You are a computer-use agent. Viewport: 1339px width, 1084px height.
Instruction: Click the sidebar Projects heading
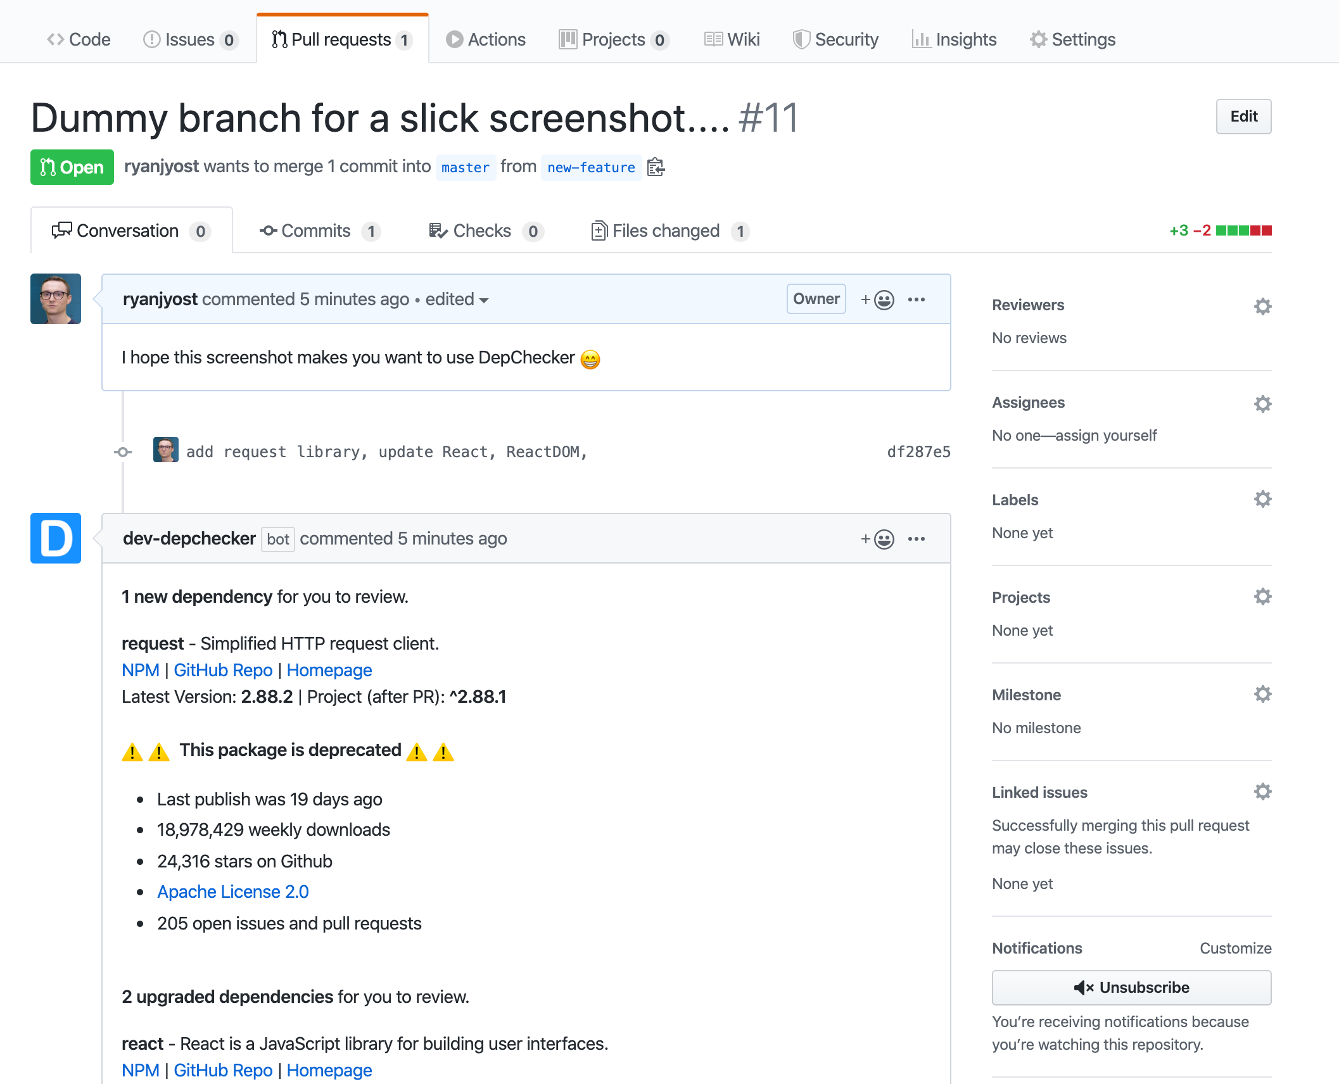coord(1021,598)
